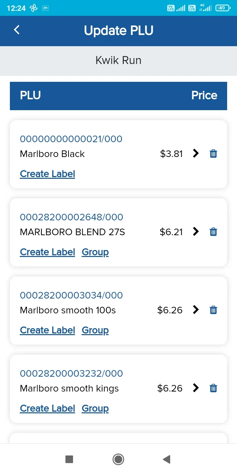Tap the back arrow in header

[17, 30]
